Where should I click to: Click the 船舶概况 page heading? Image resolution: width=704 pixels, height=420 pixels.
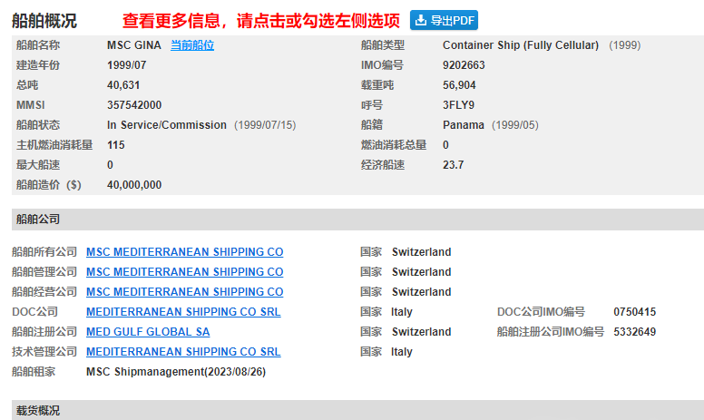(x=44, y=21)
